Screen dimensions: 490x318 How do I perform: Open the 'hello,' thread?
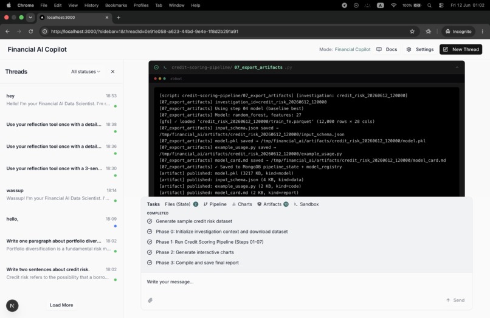pos(61,222)
